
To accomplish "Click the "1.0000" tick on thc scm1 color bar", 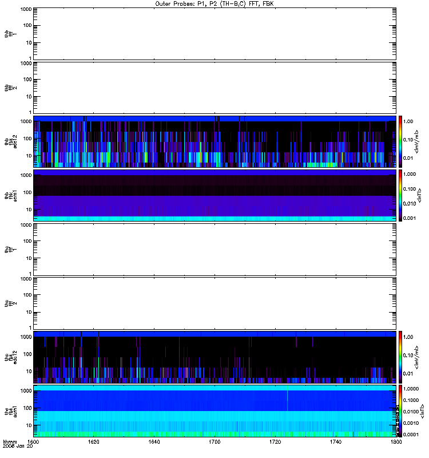I will 411,389.
